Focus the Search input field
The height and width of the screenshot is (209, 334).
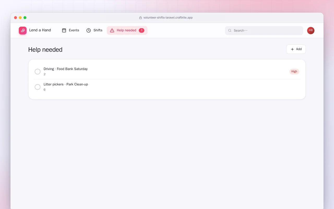tap(264, 31)
